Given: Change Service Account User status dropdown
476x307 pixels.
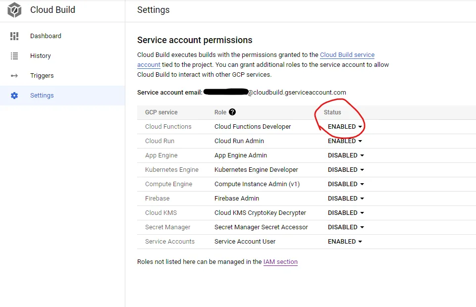Looking at the screenshot, I should (x=345, y=242).
